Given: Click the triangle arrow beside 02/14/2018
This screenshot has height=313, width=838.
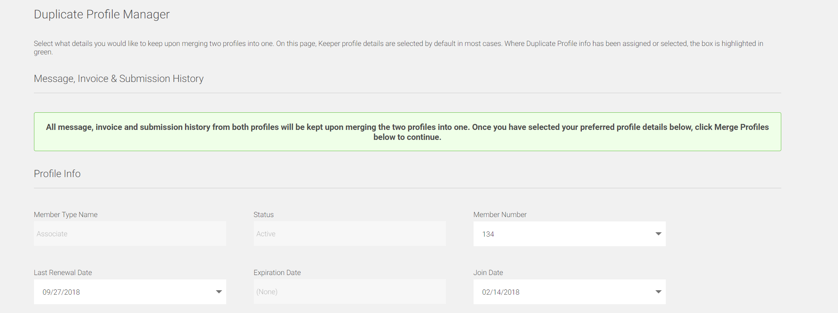Looking at the screenshot, I should click(658, 292).
